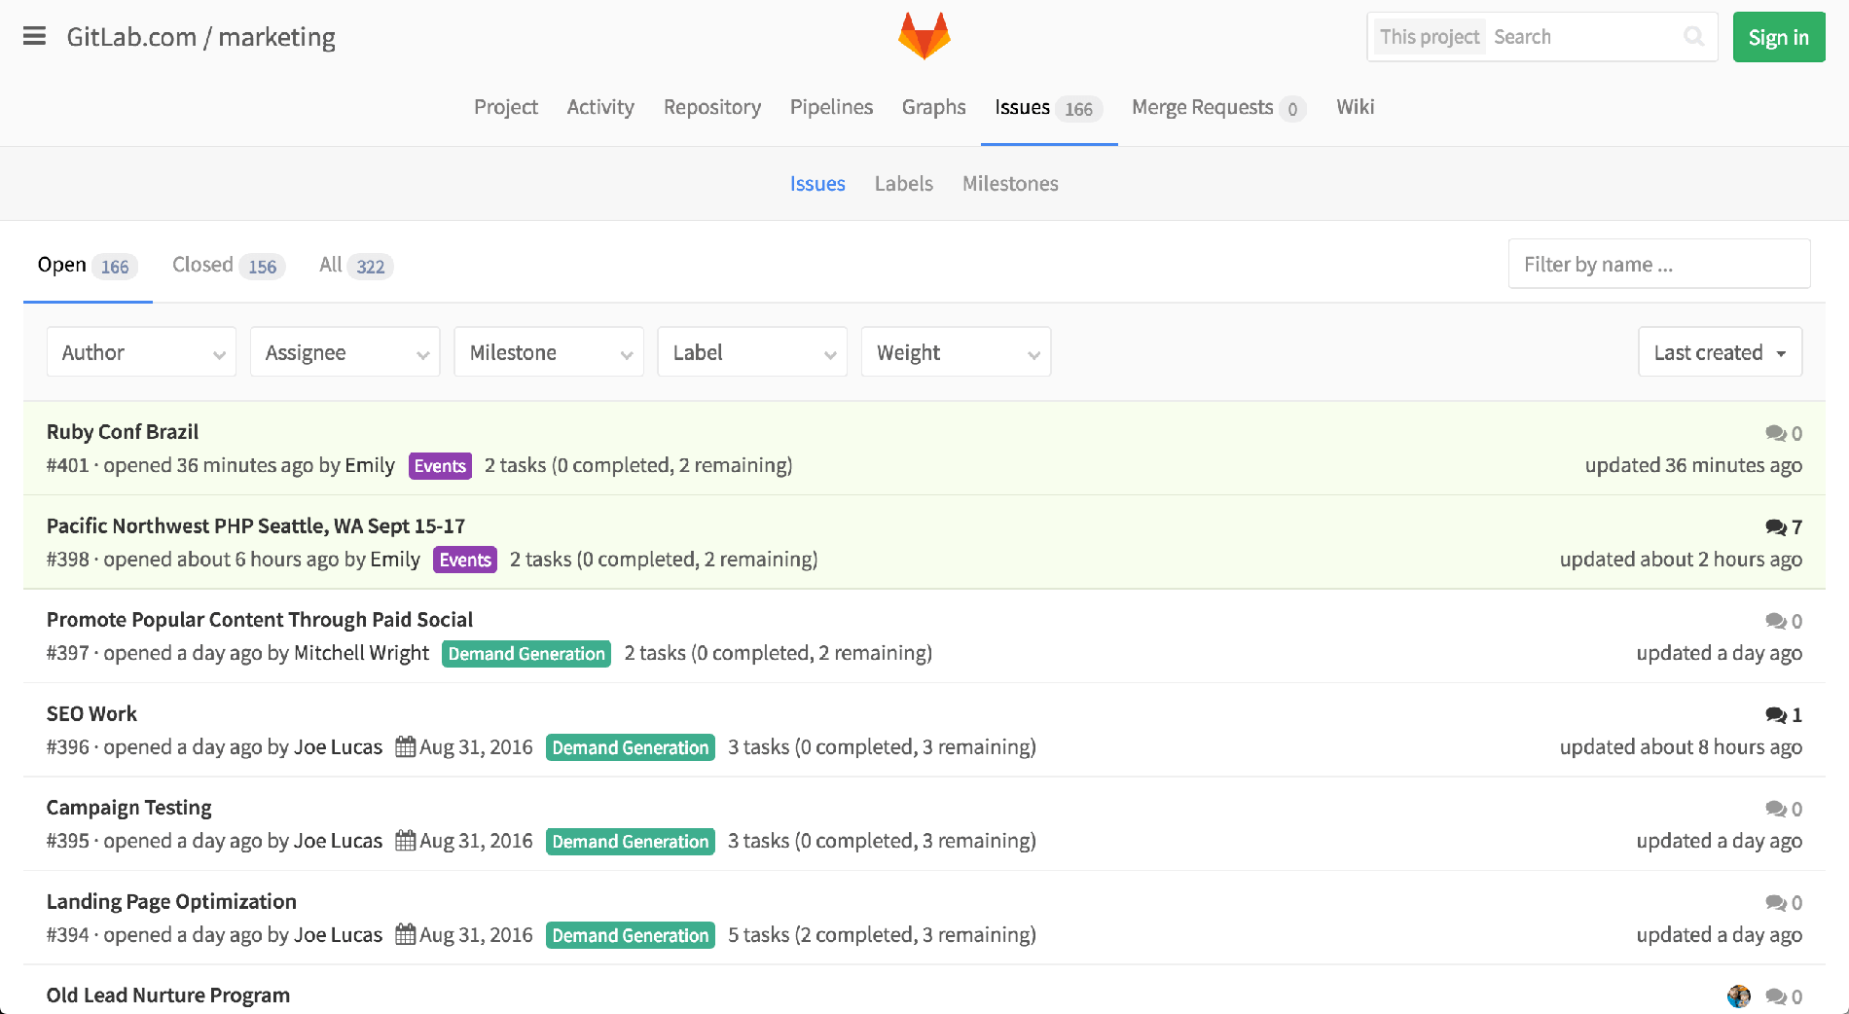Open the Landing Page Optimization issue

tap(171, 901)
